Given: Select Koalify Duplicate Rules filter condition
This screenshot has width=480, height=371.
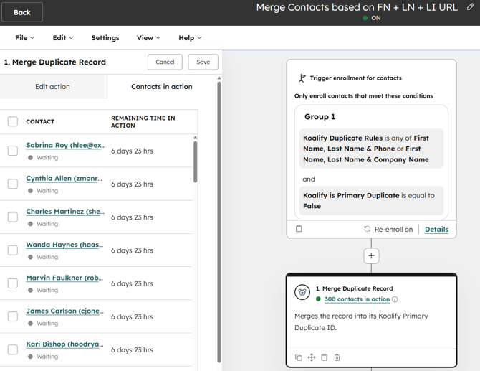Looking at the screenshot, I should [371, 149].
